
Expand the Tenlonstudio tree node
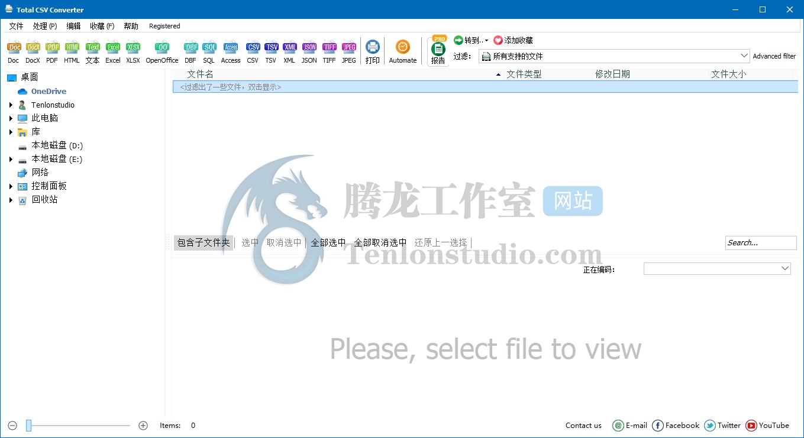tap(11, 105)
